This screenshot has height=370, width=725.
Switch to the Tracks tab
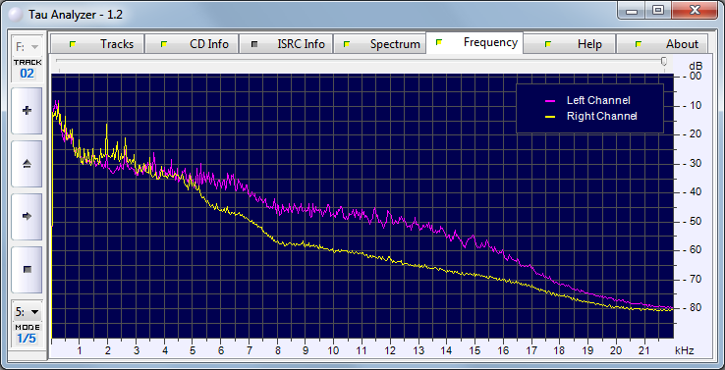[97, 44]
